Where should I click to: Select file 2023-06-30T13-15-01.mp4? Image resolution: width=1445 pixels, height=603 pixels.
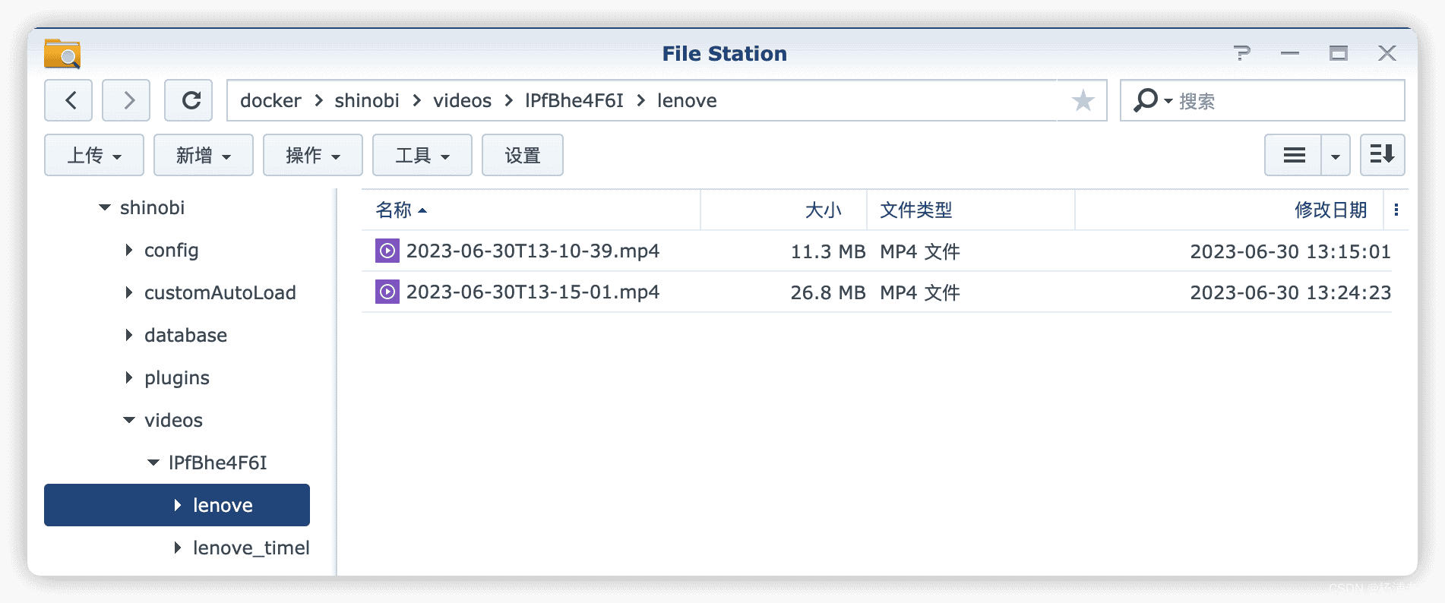pyautogui.click(x=533, y=292)
